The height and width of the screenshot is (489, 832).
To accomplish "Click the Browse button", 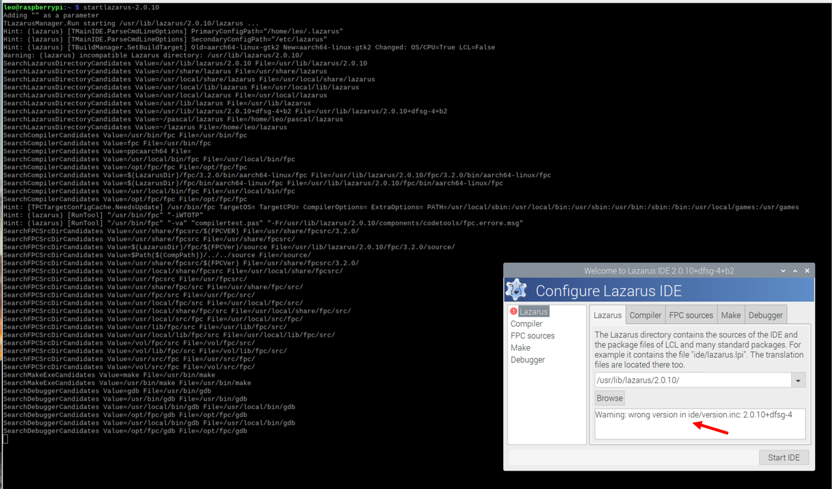I will click(610, 398).
